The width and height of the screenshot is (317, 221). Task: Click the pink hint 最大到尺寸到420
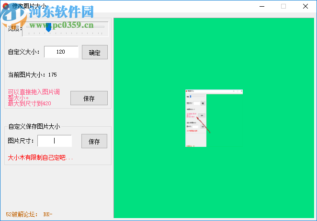[x=30, y=104]
